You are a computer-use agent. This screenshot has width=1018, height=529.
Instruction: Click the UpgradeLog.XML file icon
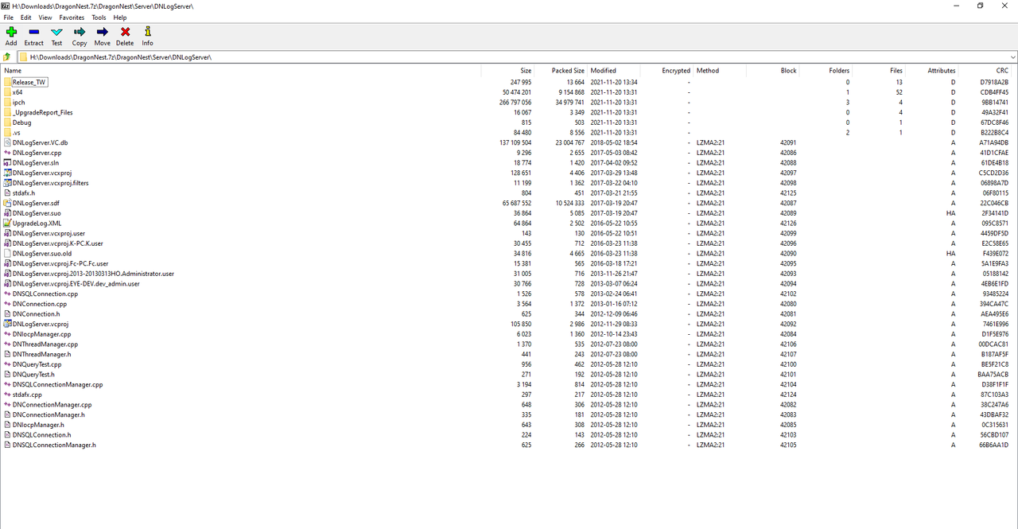(x=7, y=223)
